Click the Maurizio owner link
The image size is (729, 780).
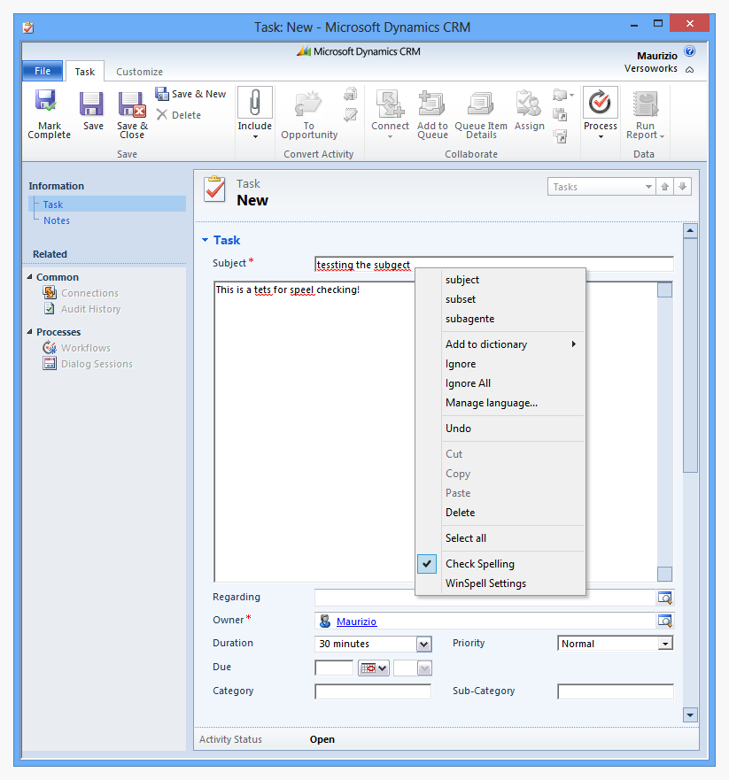[356, 622]
